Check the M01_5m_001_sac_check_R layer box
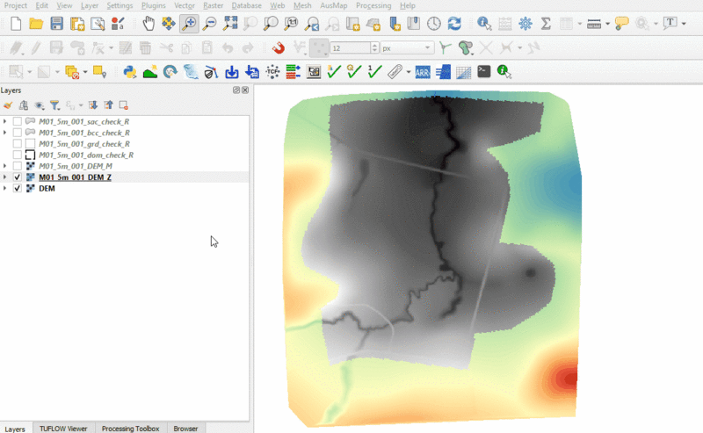 click(x=18, y=120)
